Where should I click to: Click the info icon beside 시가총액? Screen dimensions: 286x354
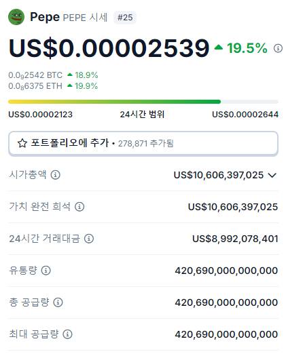pyautogui.click(x=55, y=175)
